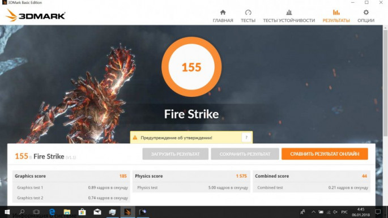Open the Опции options tab
Viewport: 388px width, 218px height.
point(366,16)
